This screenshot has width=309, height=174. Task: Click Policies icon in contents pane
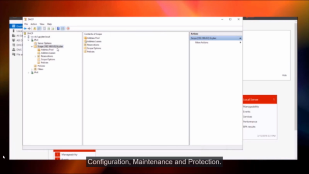point(85,52)
